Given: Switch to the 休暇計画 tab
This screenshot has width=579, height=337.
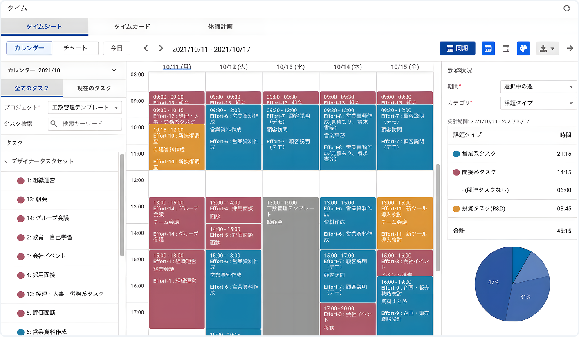Looking at the screenshot, I should [x=220, y=27].
